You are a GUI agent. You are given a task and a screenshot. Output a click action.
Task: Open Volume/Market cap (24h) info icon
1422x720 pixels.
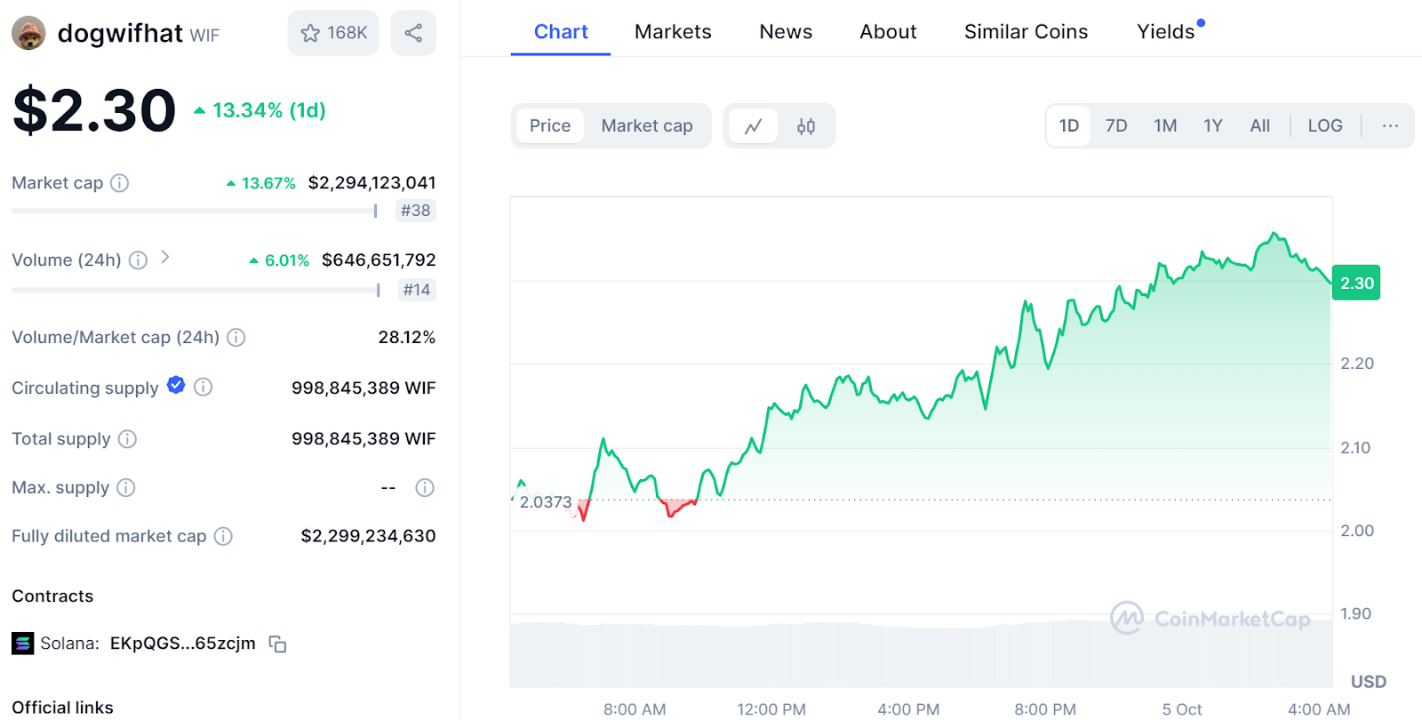coord(236,338)
